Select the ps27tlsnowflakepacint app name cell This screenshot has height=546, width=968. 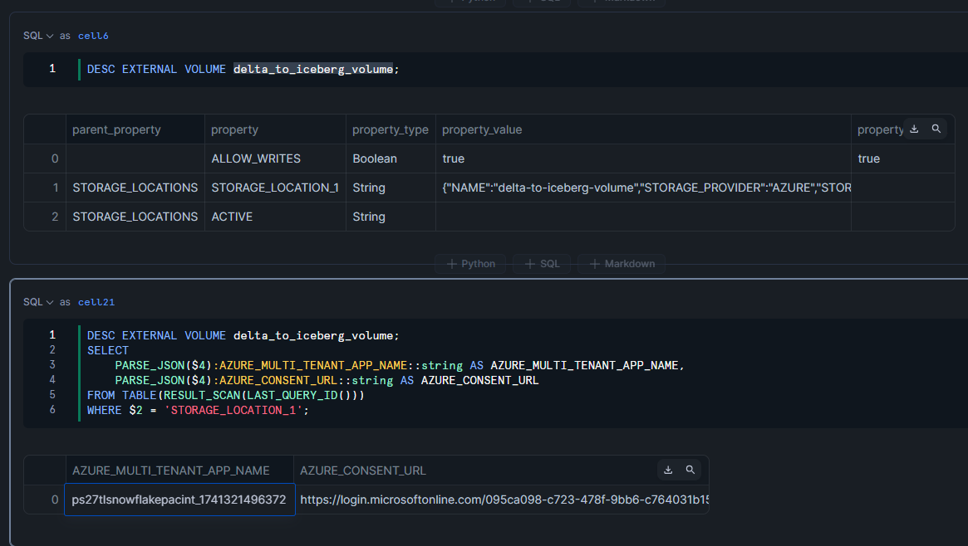pyautogui.click(x=179, y=500)
